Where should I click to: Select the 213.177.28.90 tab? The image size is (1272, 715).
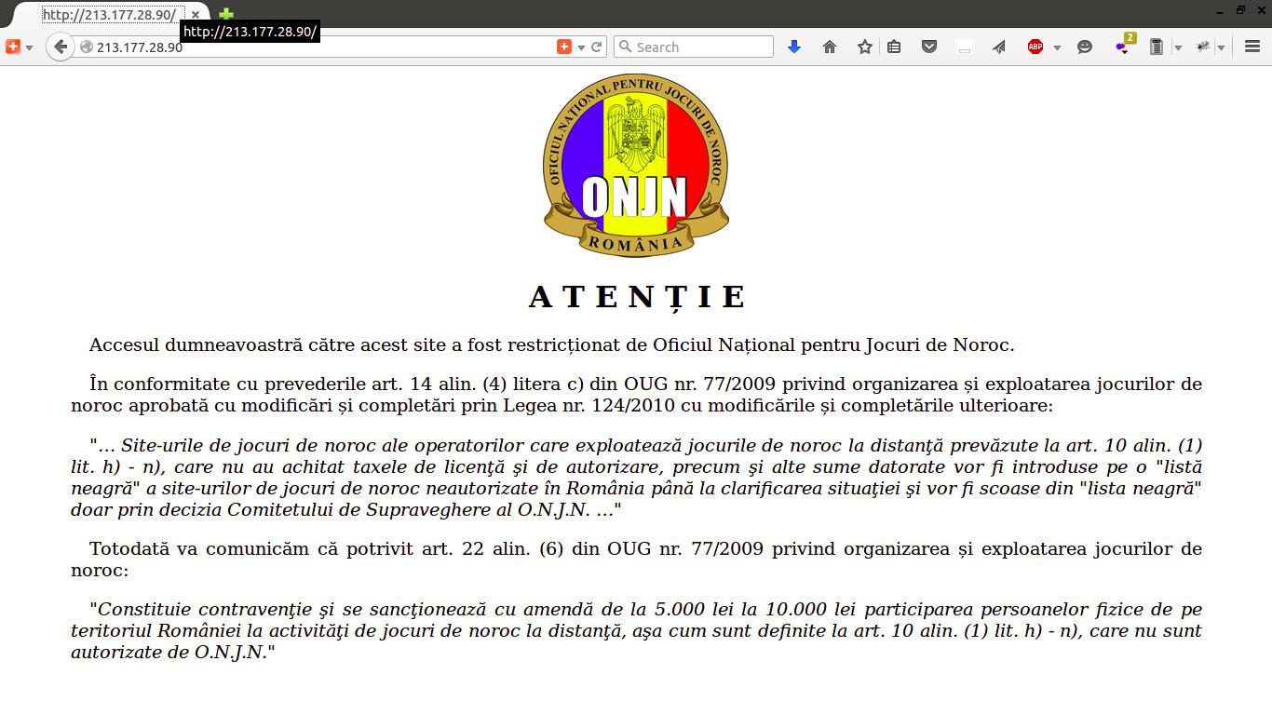(109, 15)
